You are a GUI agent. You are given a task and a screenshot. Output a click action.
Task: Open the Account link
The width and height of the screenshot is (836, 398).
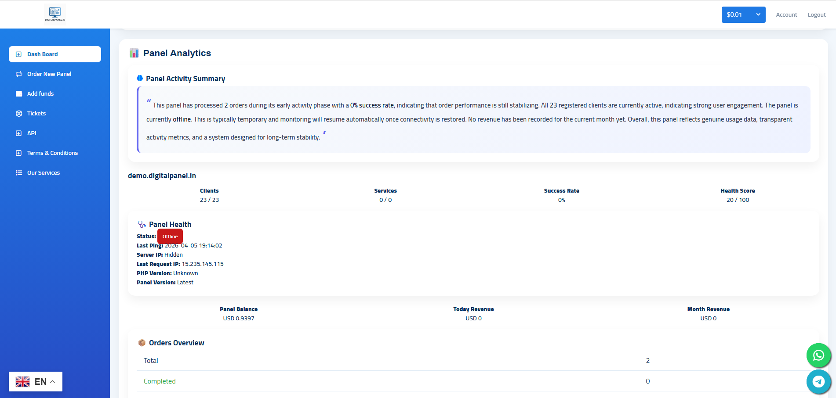[x=786, y=14]
